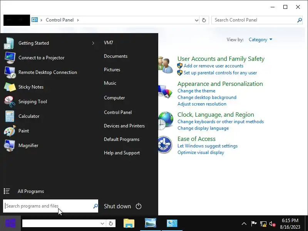Viewport: 308px width, 231px height.
Task: Expand taskbar address bar dropdown
Action: click(x=102, y=224)
